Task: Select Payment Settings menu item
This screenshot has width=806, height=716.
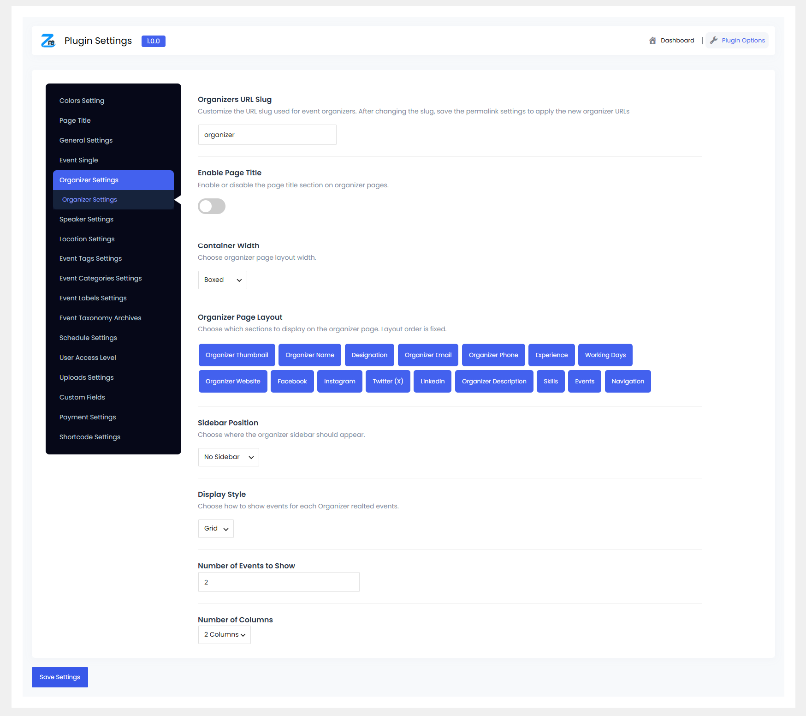Action: tap(88, 417)
